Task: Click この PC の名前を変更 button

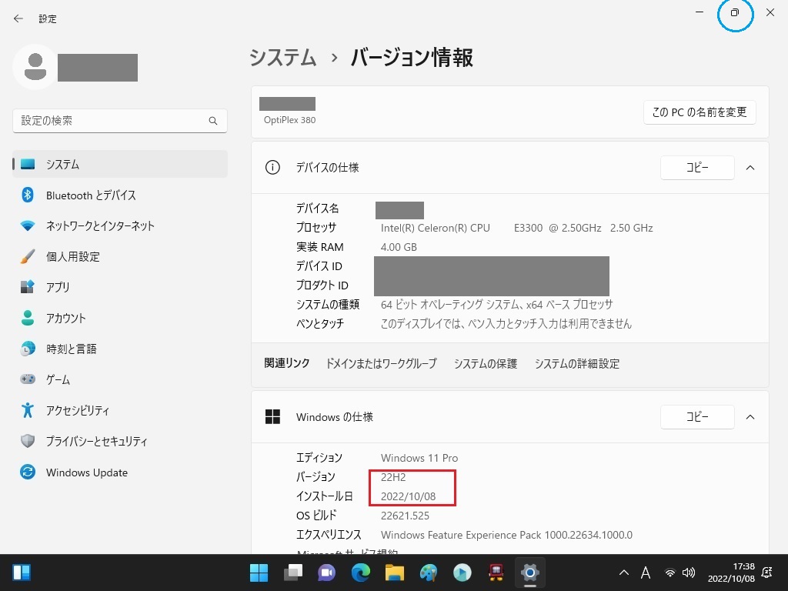Action: click(x=700, y=112)
